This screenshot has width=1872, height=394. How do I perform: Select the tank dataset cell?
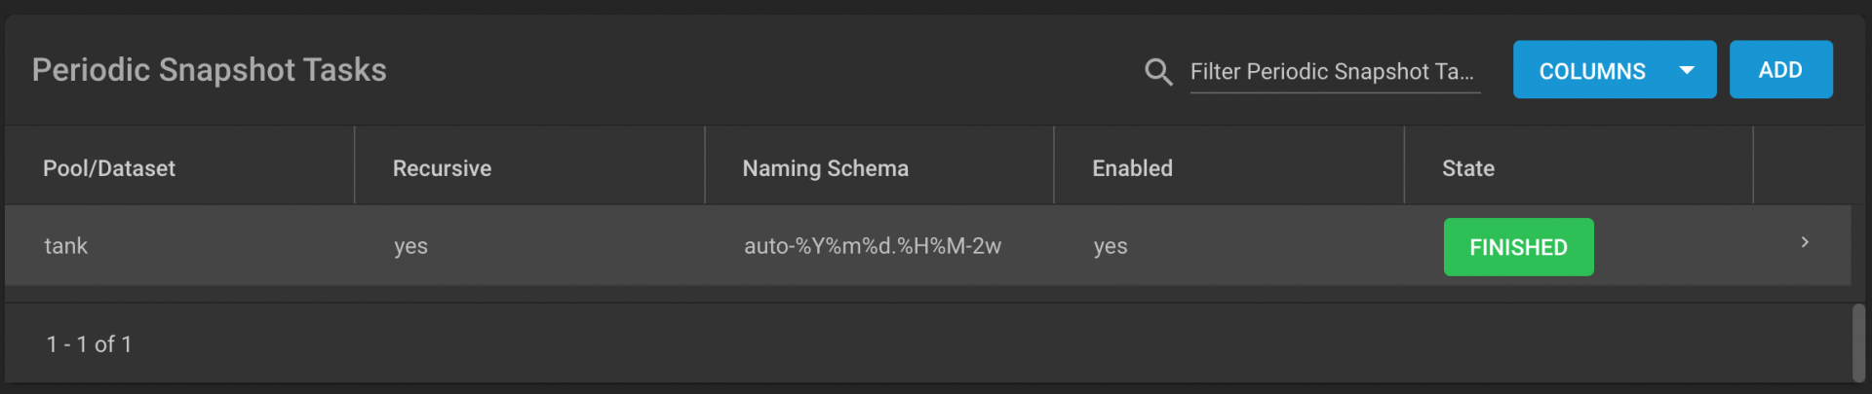click(x=65, y=246)
